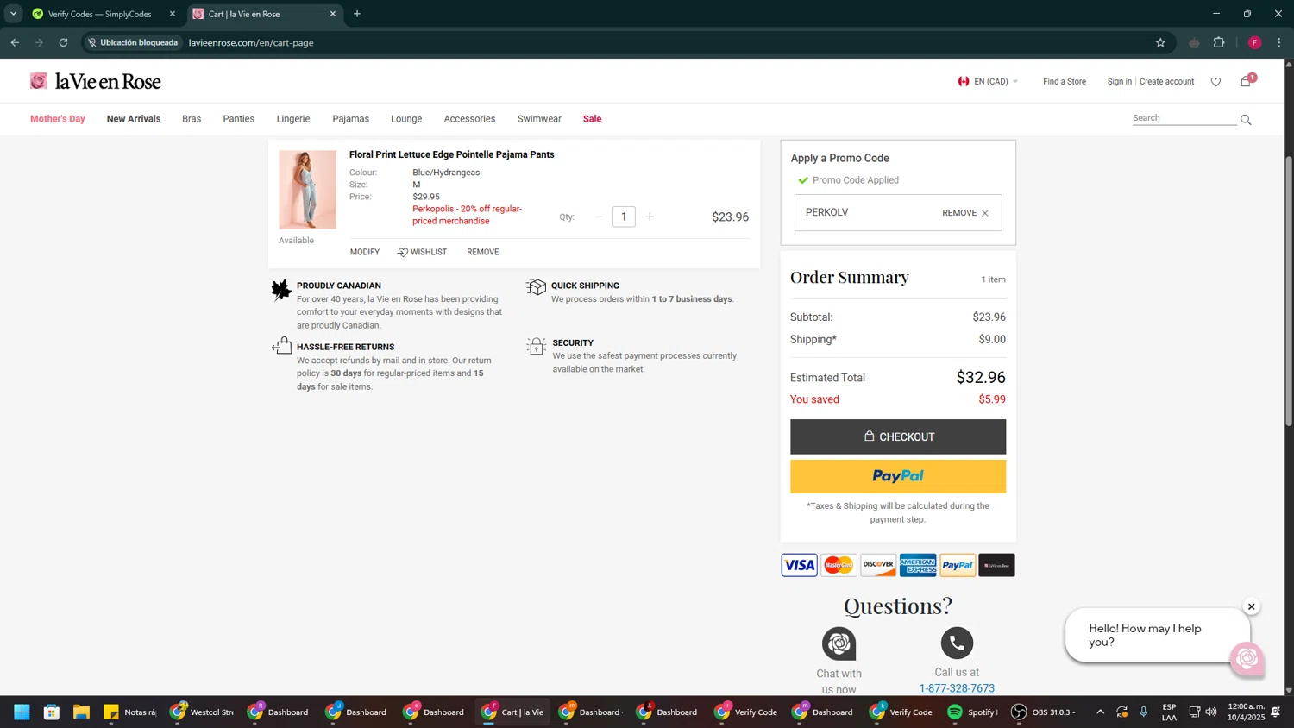This screenshot has height=728, width=1294.
Task: Click the CHECKOUT button
Action: point(898,437)
